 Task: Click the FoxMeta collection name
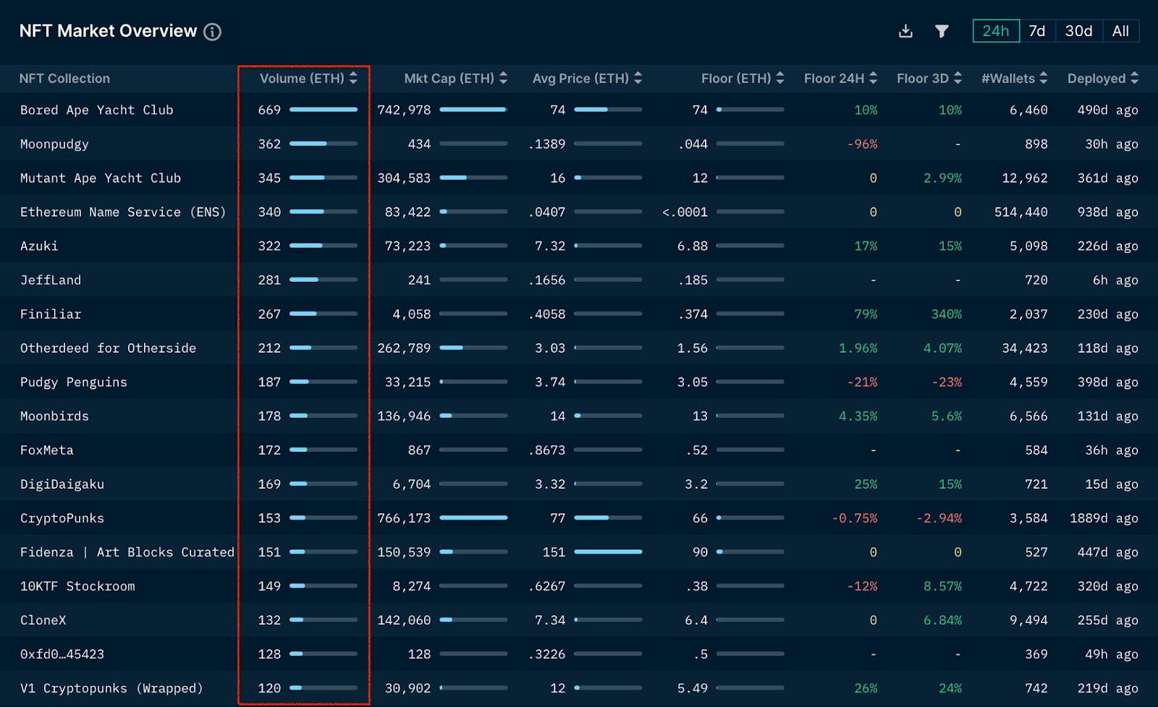point(47,450)
